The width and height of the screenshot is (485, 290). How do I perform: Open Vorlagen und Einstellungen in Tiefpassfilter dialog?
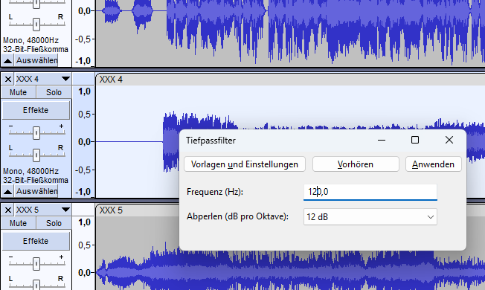(x=245, y=164)
